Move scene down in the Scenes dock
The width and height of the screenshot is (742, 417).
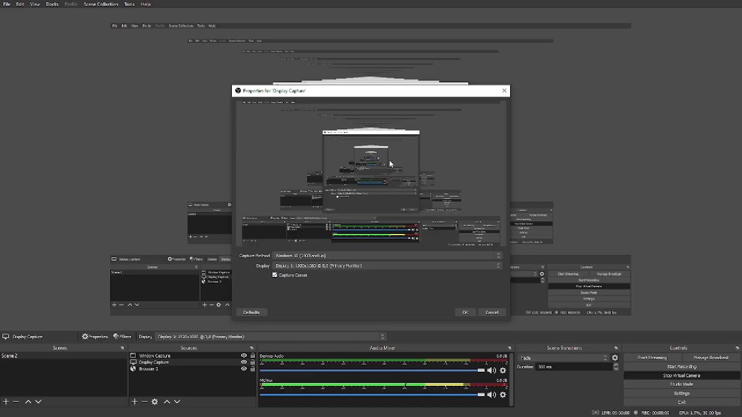point(38,401)
